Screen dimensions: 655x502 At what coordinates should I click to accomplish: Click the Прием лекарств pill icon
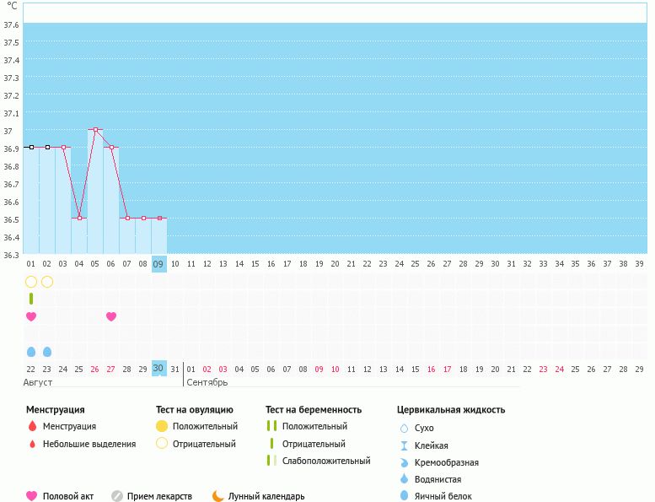point(117,496)
